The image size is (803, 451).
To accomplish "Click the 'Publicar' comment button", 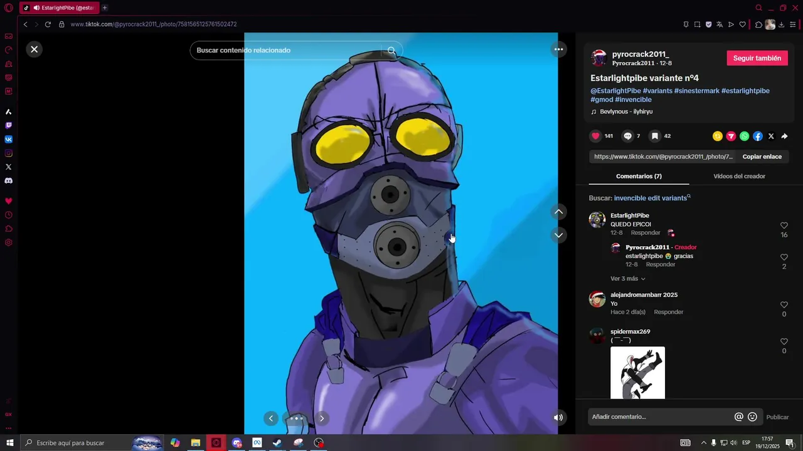I will coord(777,417).
